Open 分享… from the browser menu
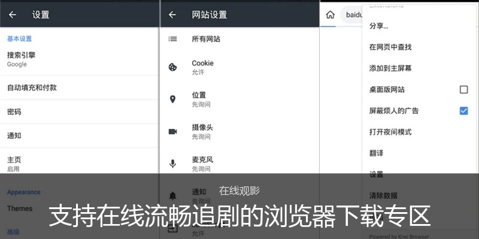Viewport: 479px width, 239px height. (x=417, y=26)
